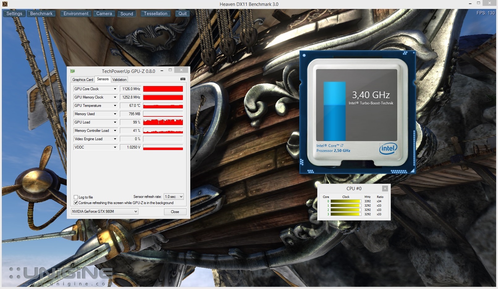Click the 1126.0 MHz core clock value
The image size is (498, 289).
coord(130,89)
